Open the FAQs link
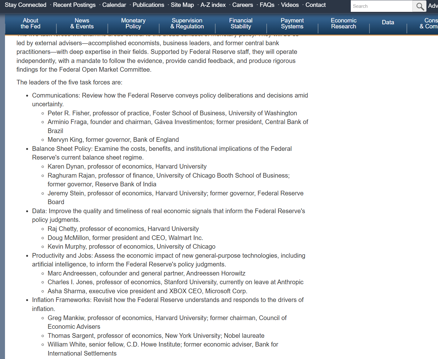The image size is (438, 359). point(267,5)
